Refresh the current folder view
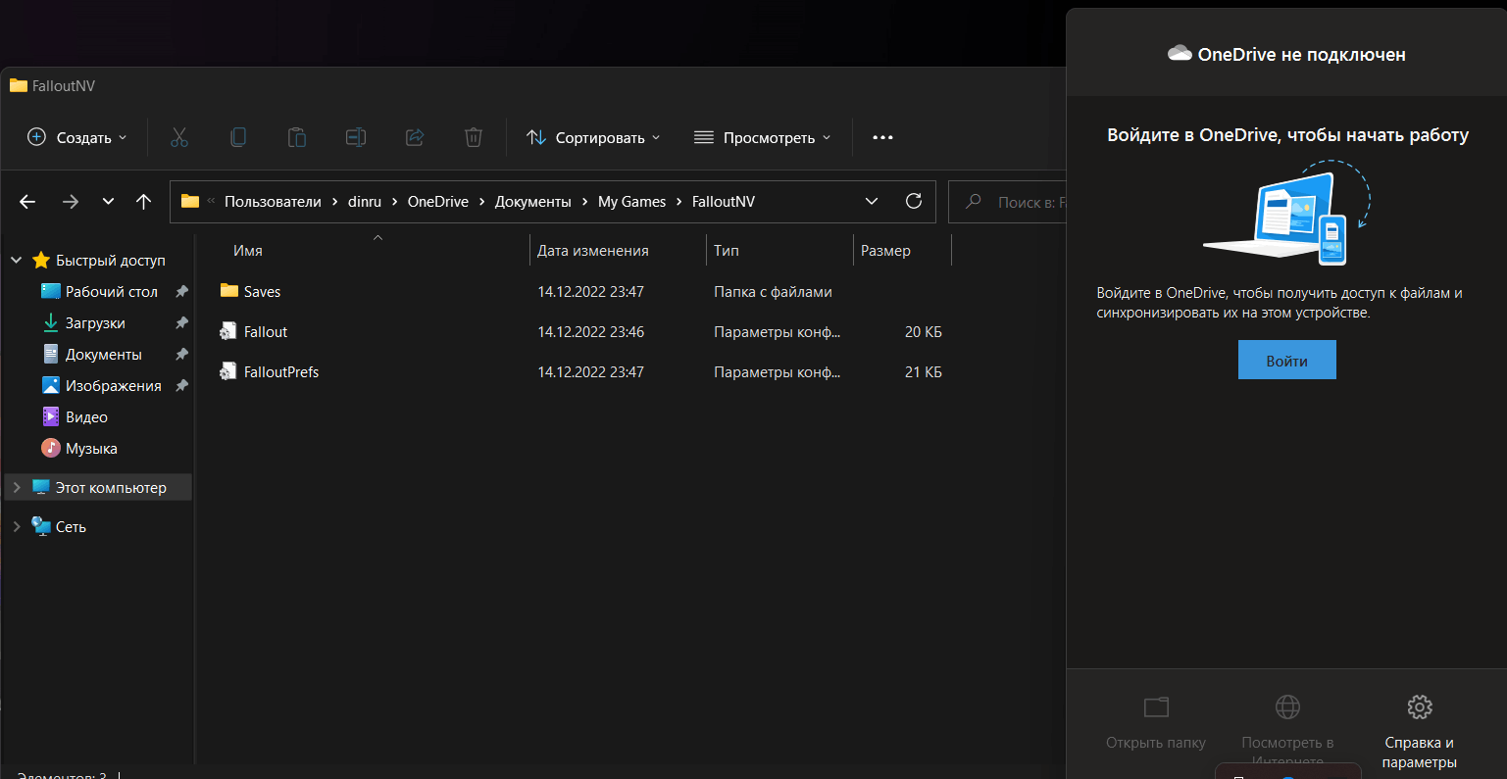 (914, 201)
